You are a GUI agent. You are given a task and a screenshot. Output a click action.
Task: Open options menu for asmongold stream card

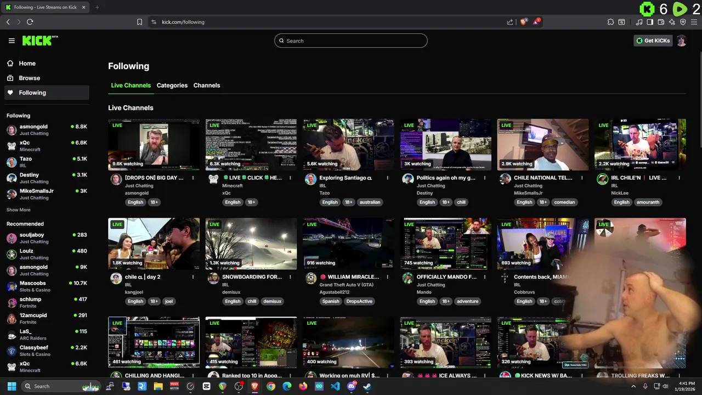193,178
